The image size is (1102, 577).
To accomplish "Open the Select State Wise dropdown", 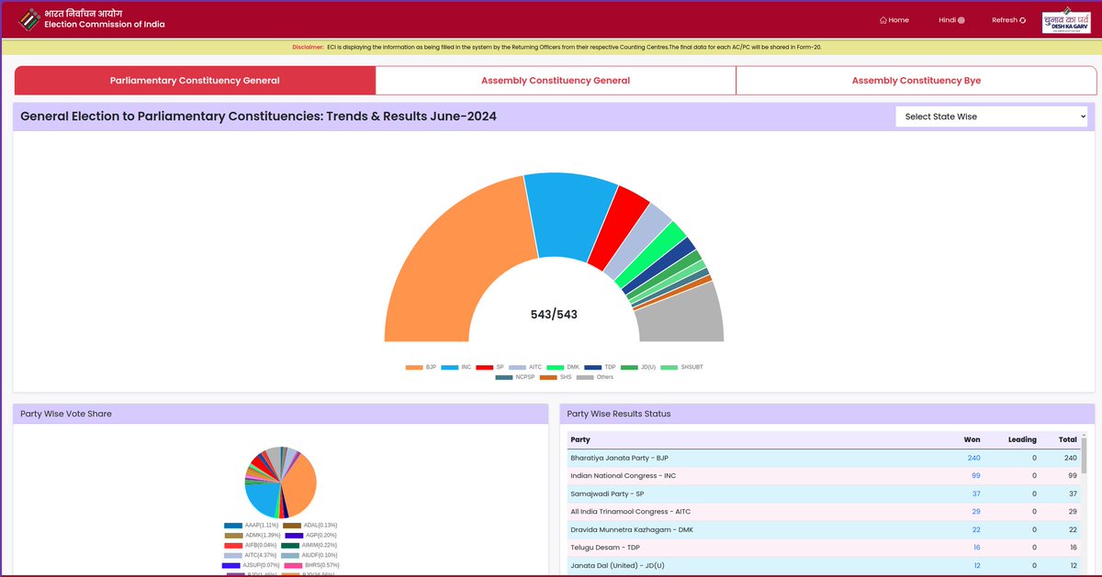I will click(x=992, y=117).
